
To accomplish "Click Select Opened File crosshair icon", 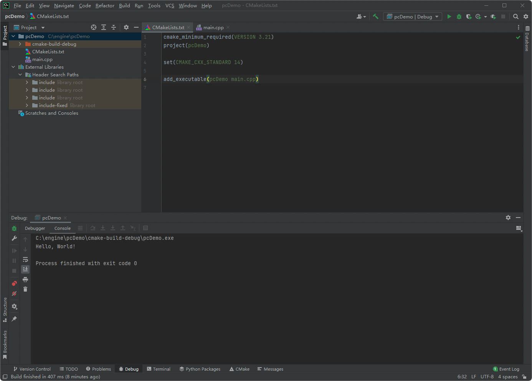I will 94,27.
